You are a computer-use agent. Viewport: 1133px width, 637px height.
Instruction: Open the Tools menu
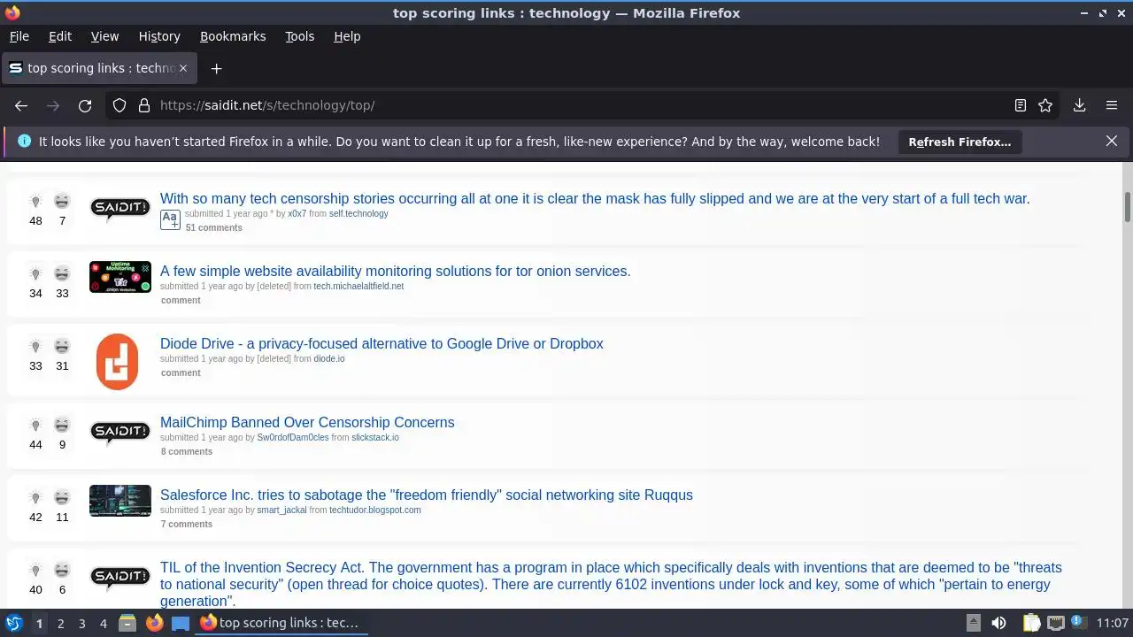pyautogui.click(x=300, y=36)
